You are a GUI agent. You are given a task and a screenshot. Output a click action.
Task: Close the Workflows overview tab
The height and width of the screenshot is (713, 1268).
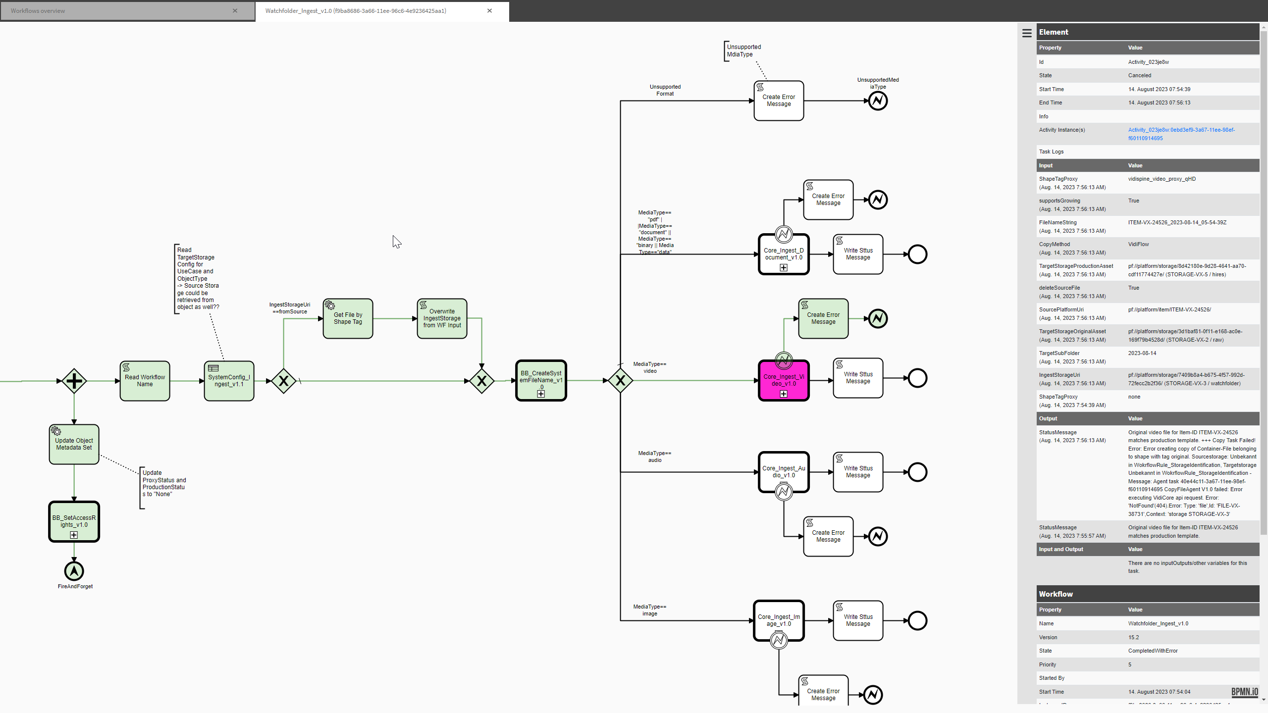[x=235, y=11]
